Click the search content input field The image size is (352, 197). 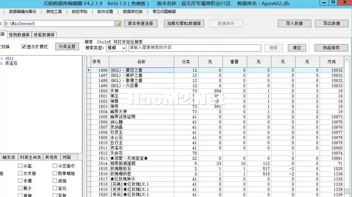(x=195, y=48)
